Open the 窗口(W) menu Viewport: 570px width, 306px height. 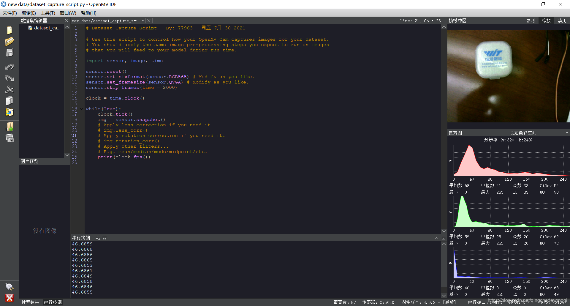point(68,13)
